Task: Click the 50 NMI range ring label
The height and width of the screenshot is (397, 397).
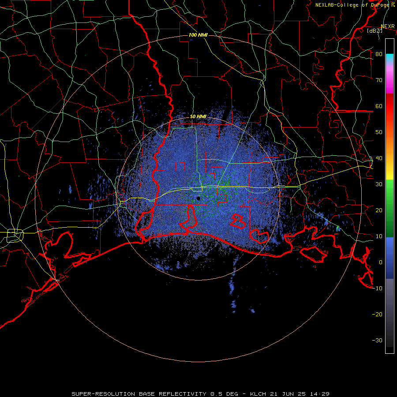Action: 198,117
